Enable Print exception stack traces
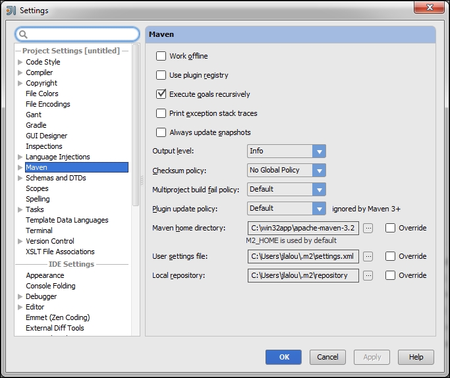This screenshot has height=378, width=450. 161,113
